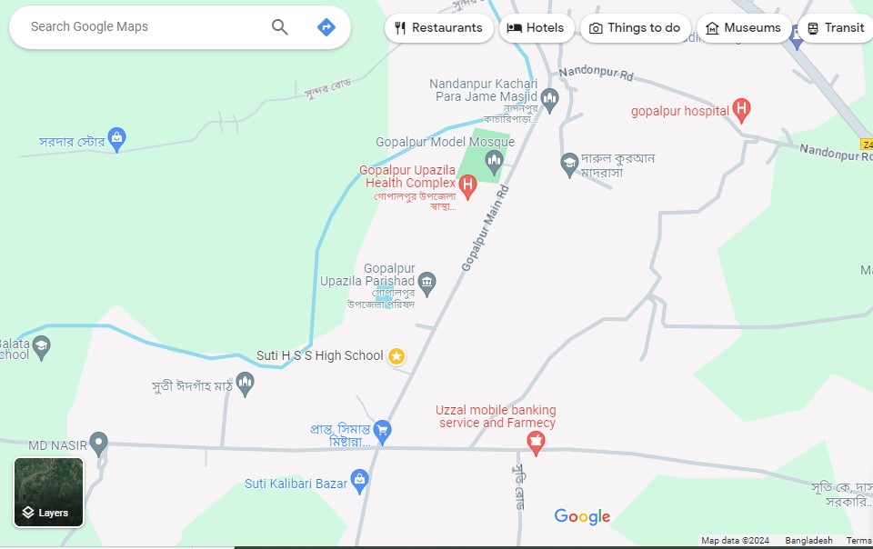
Task: Click the Suti H S S High School star pin
Action: (x=396, y=356)
